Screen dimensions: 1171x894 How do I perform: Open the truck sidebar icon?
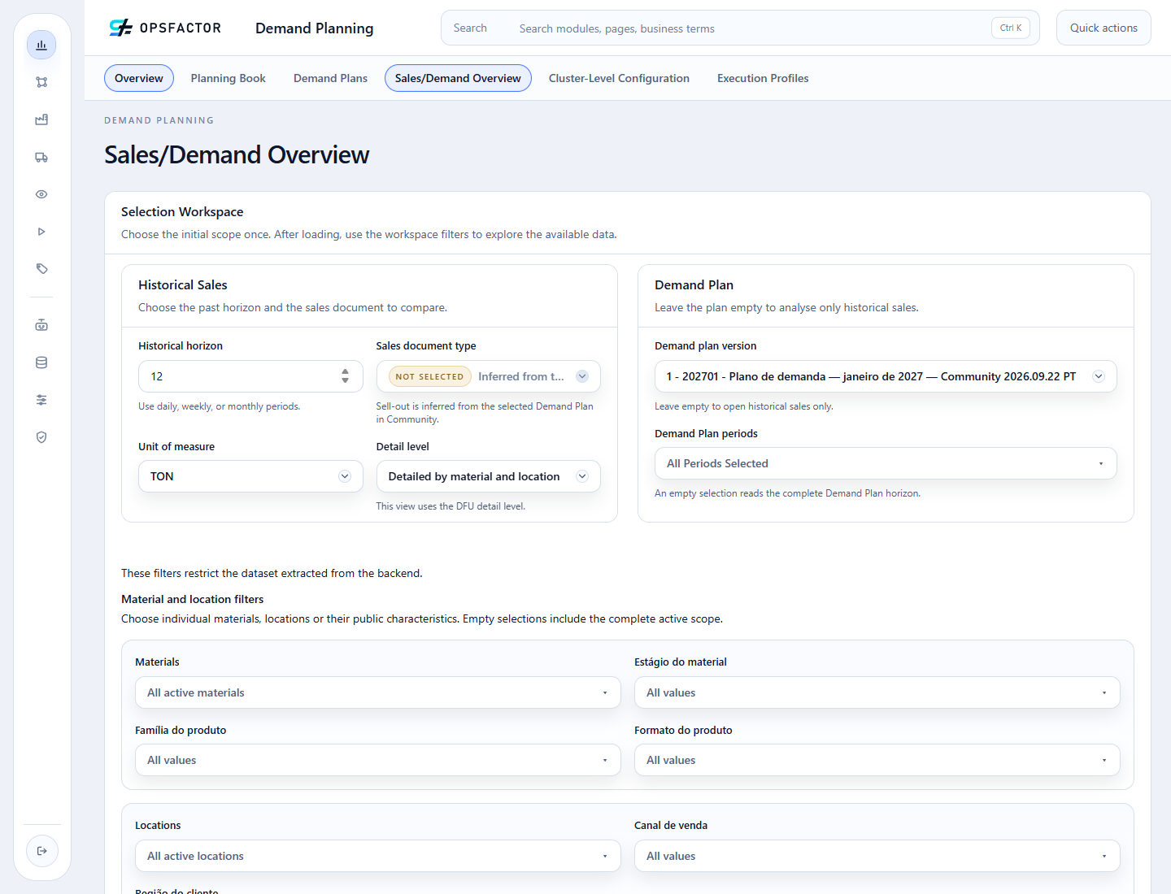[41, 157]
